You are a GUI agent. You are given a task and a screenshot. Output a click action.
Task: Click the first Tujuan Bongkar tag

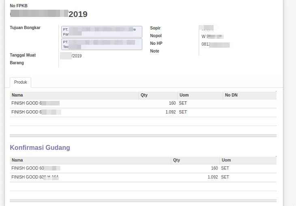click(x=101, y=32)
